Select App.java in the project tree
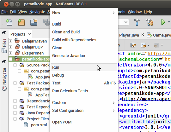This screenshot has height=132, width=171. coord(43,77)
